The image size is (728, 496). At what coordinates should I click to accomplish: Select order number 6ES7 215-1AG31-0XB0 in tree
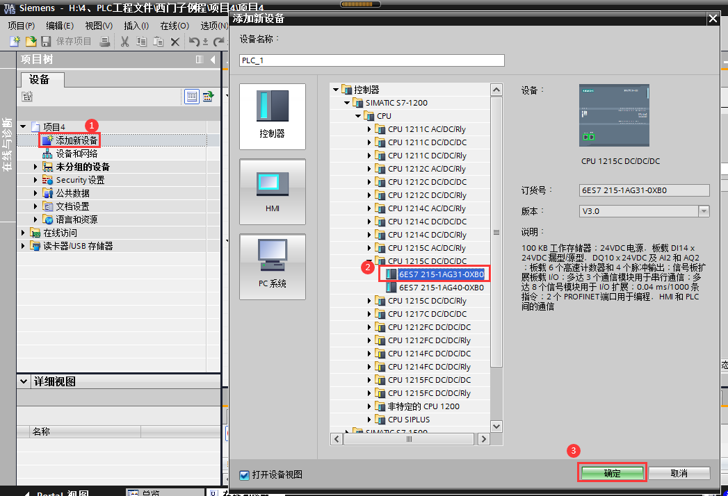click(442, 274)
